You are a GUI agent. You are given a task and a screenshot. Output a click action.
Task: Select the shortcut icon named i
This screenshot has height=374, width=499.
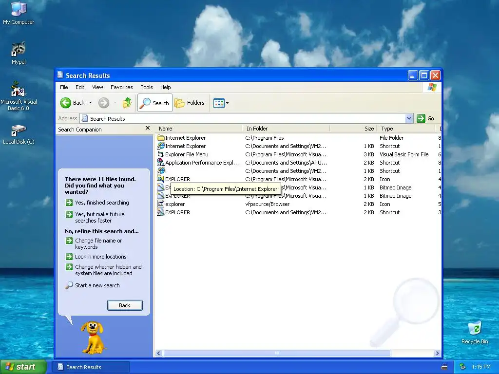(x=161, y=171)
